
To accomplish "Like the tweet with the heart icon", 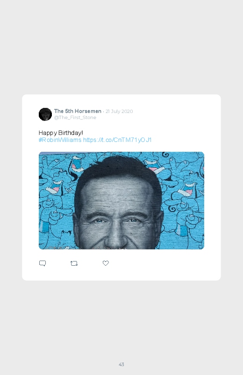I will point(106,263).
